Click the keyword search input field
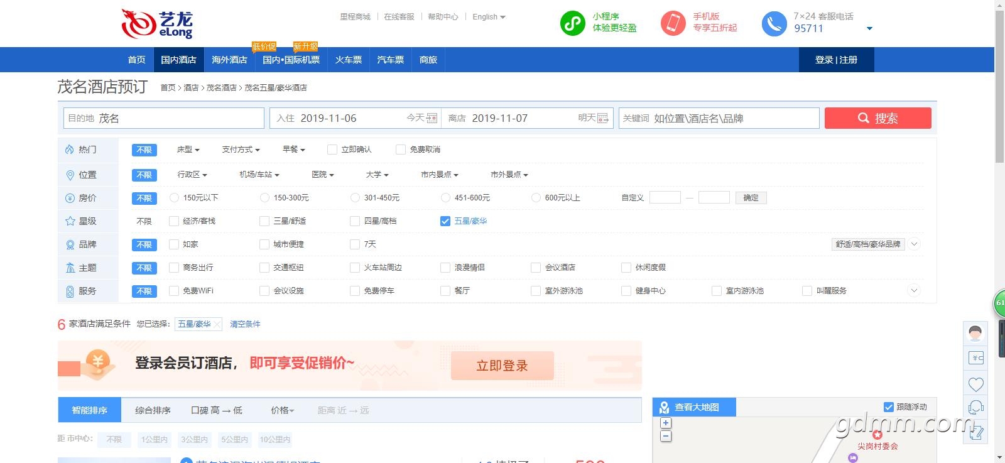1005x463 pixels. pos(719,118)
